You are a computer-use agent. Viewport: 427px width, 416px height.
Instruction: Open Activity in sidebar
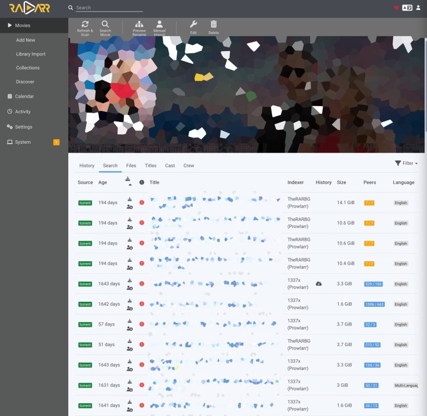[x=34, y=111]
